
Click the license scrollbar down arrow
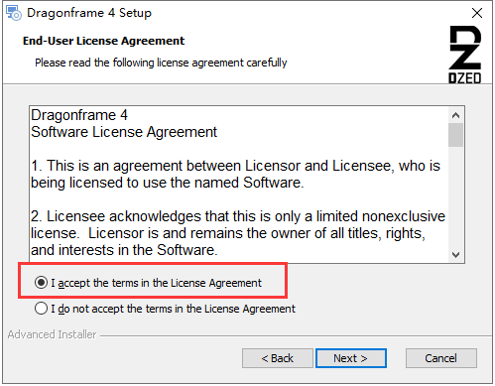(x=456, y=255)
